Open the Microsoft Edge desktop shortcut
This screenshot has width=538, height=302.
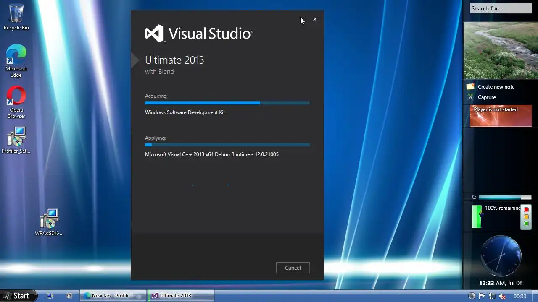(x=16, y=61)
